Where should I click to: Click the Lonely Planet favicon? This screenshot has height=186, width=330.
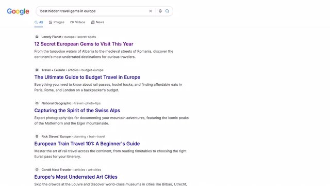[x=37, y=37]
